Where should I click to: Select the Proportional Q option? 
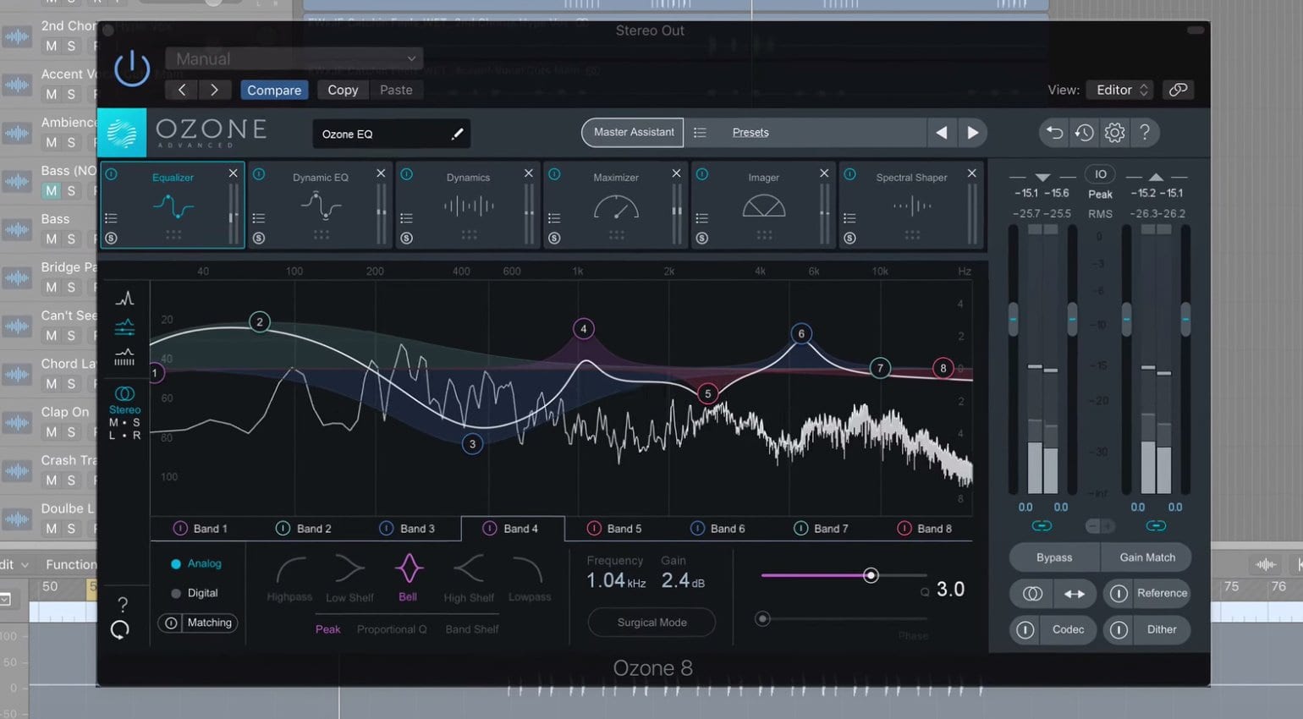tap(392, 629)
